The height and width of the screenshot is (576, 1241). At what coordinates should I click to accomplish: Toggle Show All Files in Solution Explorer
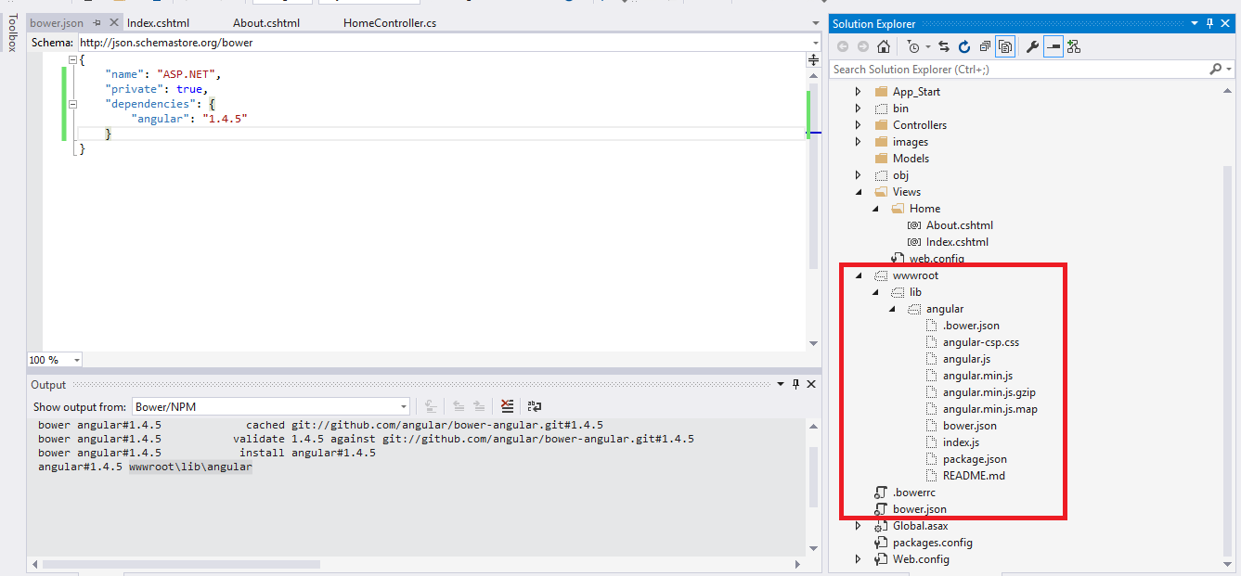coord(1004,47)
